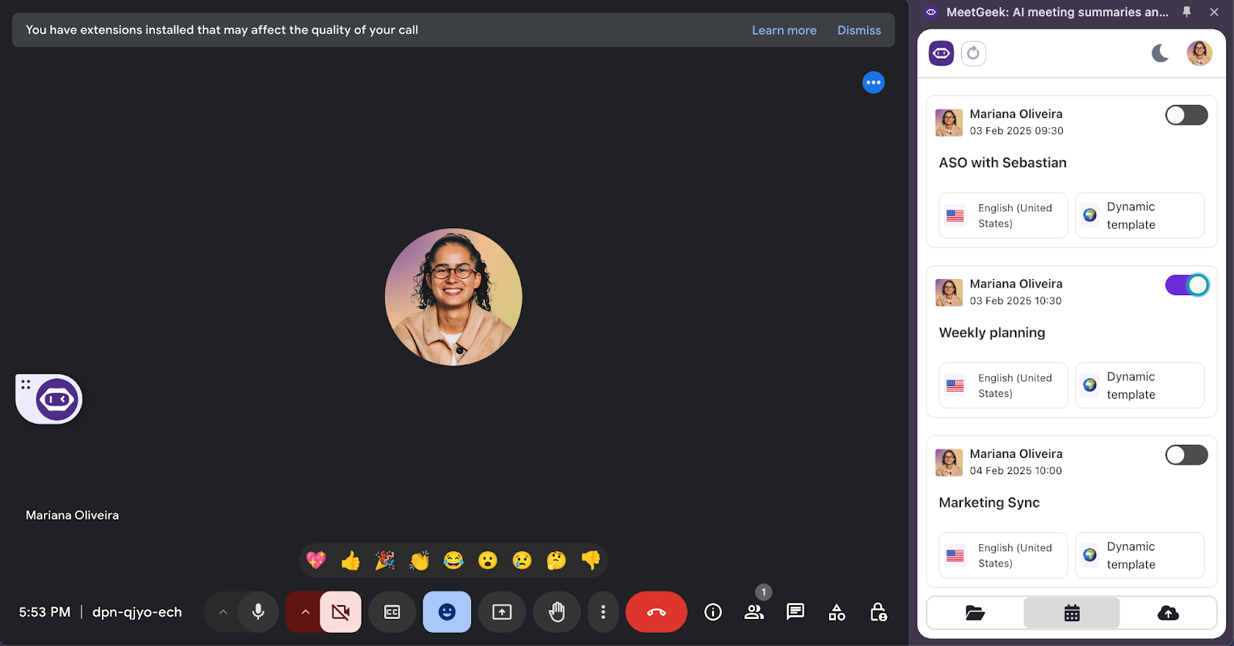Switch to the folder tab in MeetGeek

pos(975,613)
